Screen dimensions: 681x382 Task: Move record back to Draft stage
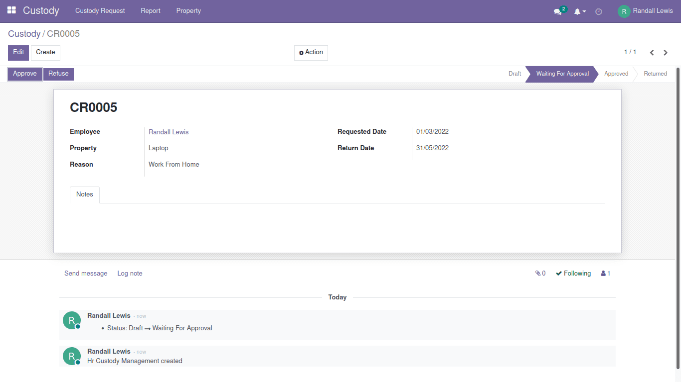(x=514, y=74)
